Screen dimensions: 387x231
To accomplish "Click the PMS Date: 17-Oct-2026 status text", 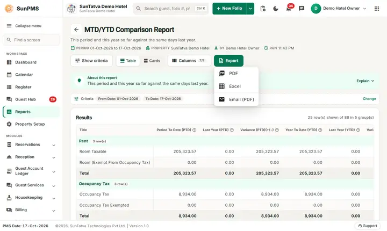I will (25, 226).
